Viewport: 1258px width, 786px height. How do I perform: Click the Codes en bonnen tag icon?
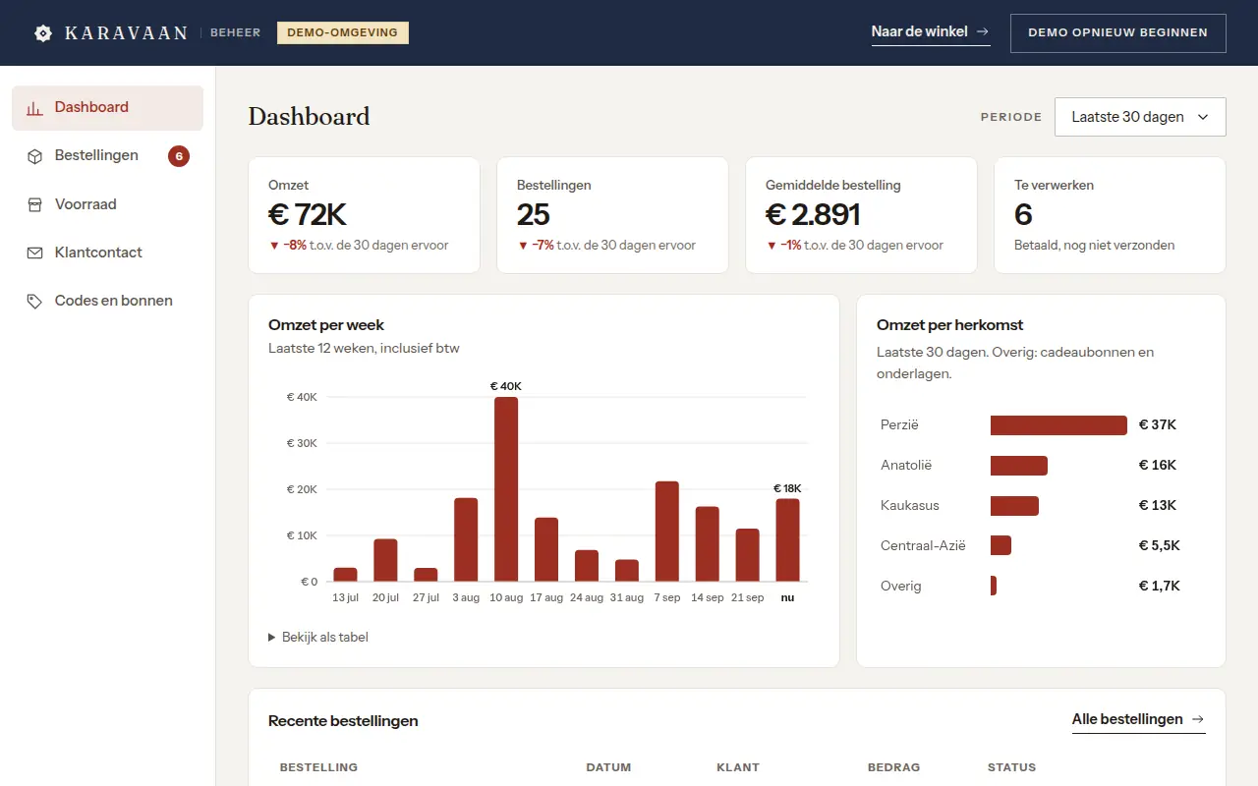pyautogui.click(x=34, y=301)
